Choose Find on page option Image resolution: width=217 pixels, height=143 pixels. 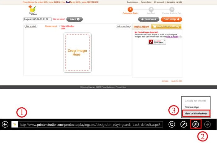pos(192,107)
